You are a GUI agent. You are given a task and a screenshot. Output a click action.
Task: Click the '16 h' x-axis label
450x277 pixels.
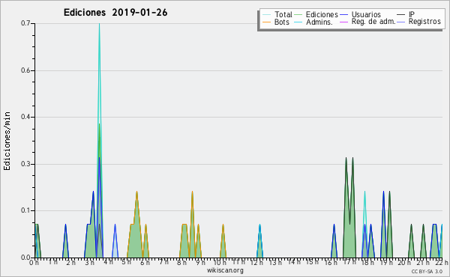point(331,262)
